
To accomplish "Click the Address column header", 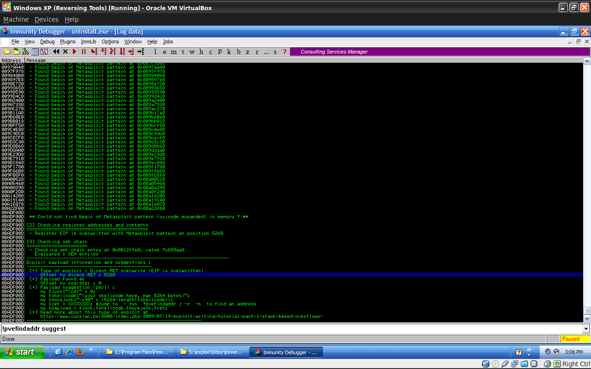I will 12,60.
